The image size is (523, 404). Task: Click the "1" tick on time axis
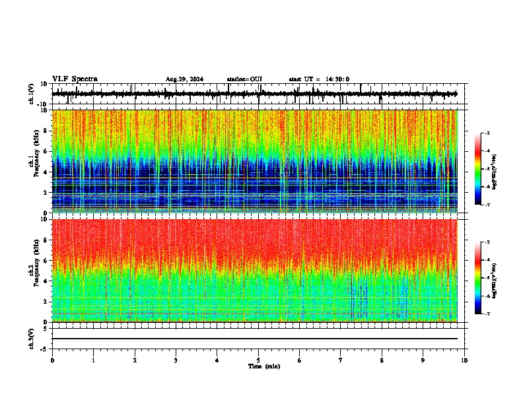(93, 360)
